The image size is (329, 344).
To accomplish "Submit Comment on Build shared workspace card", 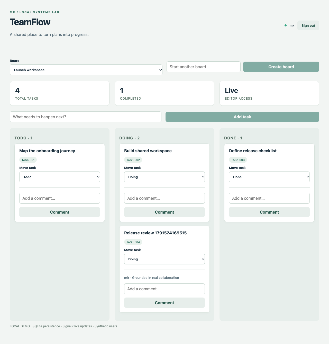I will tap(164, 212).
